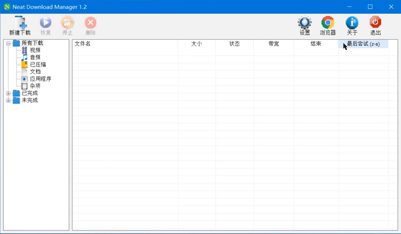
Task: Close the Neat Download Manager window
Action: 391,7
